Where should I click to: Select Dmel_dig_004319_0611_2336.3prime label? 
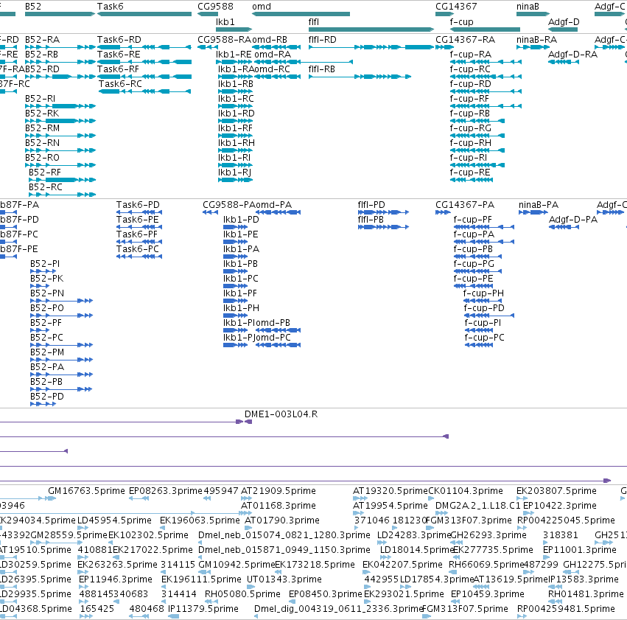[339, 609]
